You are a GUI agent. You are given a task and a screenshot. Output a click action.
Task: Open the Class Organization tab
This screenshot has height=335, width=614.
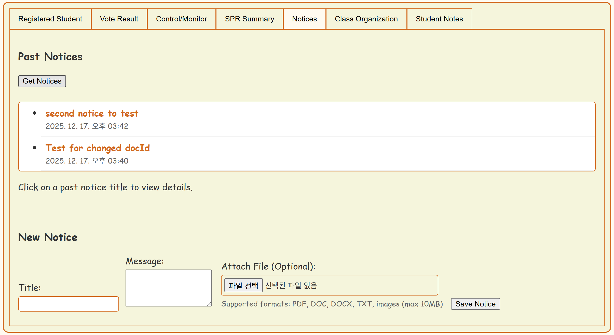[366, 19]
